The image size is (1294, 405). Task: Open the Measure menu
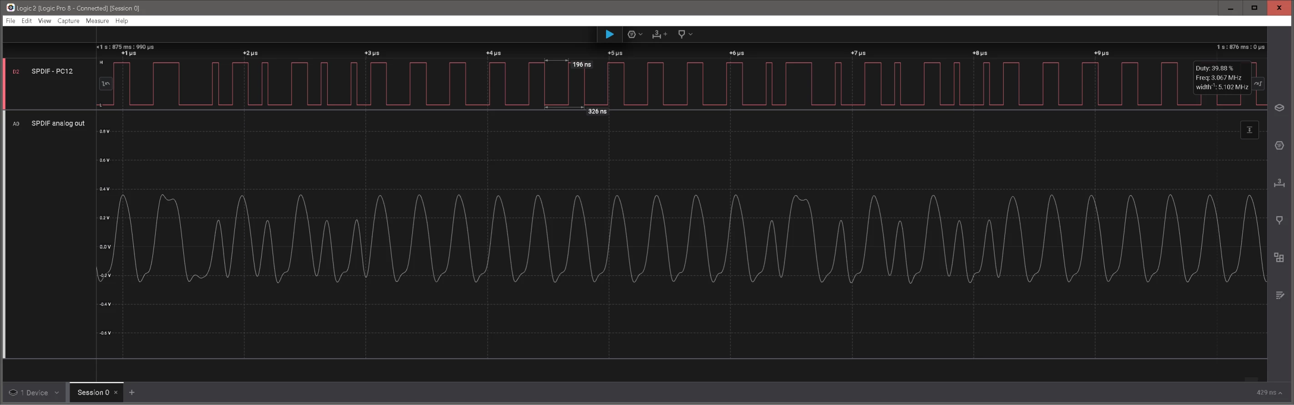coord(97,20)
